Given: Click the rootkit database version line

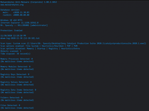Looking at the screenshot, I should pos(16,15).
